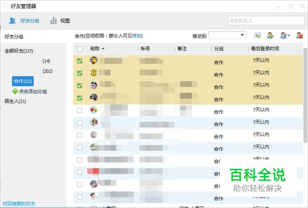Image resolution: width=308 pixels, height=208 pixels.
Task: Click the green plus icon for adding a group
Action: point(15,91)
